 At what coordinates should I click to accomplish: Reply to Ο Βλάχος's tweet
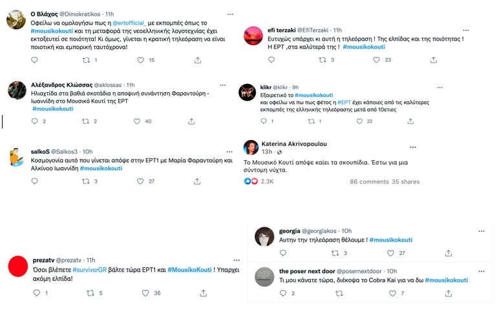coord(35,60)
